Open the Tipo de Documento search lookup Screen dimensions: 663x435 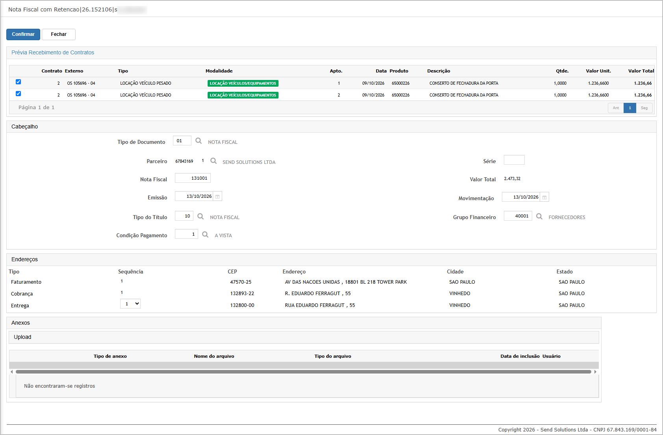[199, 141]
